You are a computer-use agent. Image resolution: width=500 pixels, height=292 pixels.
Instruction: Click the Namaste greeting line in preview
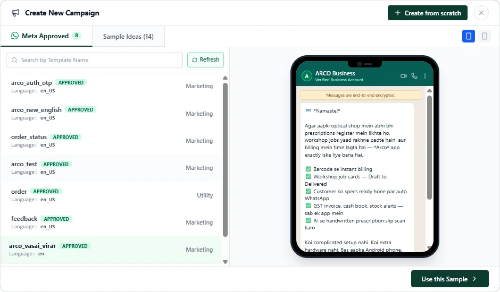pos(323,111)
